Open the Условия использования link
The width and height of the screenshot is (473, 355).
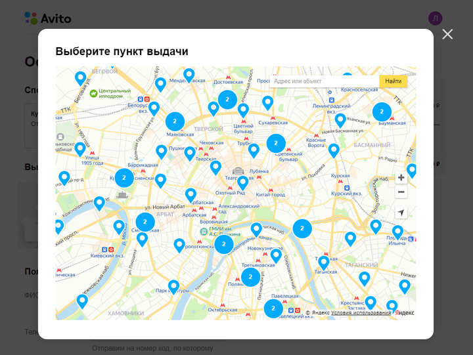(361, 313)
